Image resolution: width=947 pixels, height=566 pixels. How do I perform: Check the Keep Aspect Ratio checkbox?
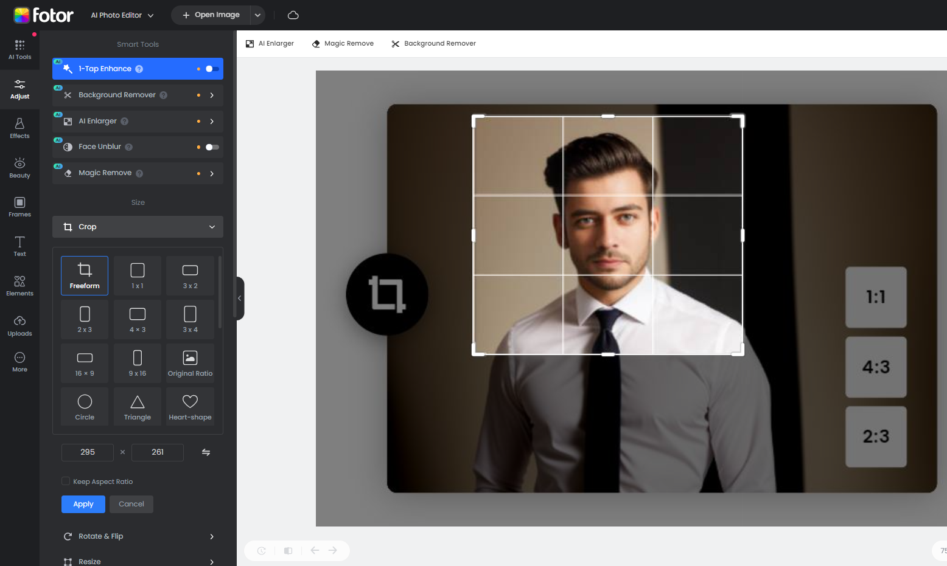(x=66, y=481)
